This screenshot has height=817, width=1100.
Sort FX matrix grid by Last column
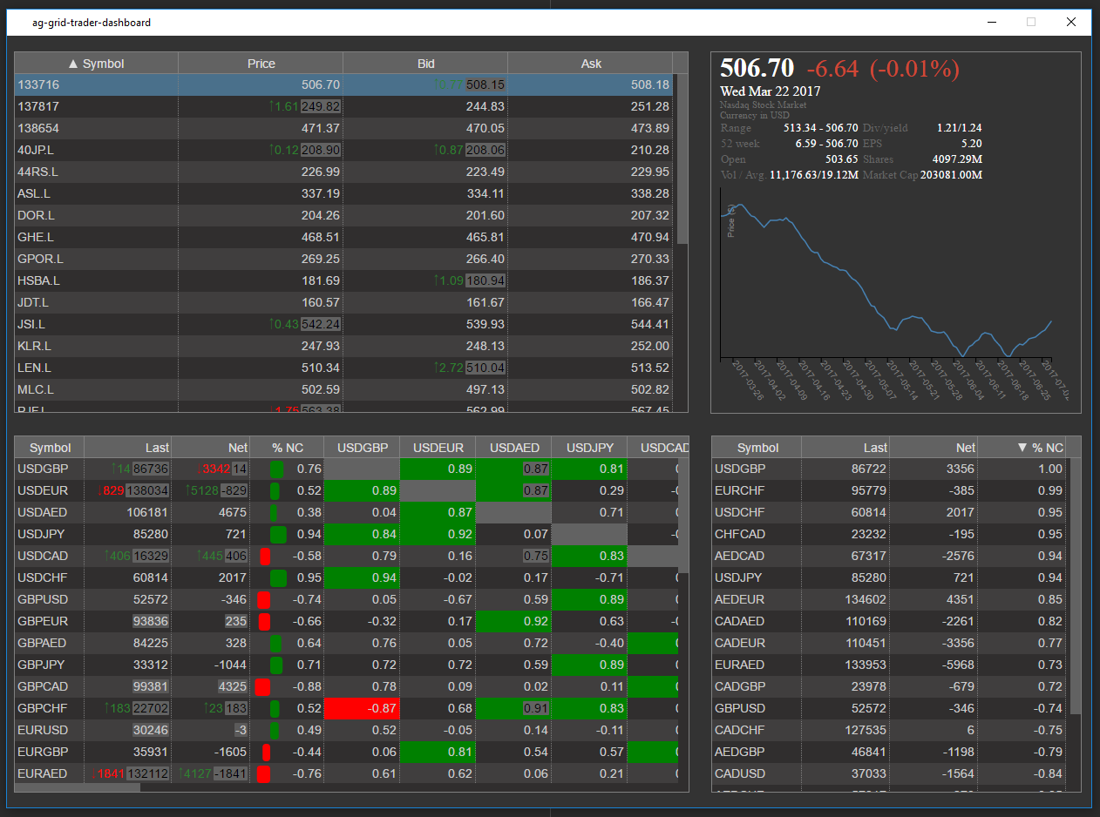coord(128,448)
